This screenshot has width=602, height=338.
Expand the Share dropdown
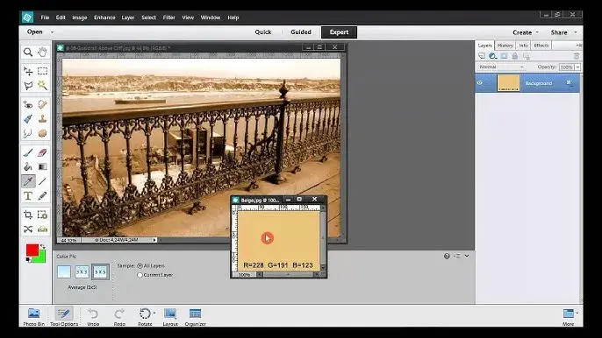click(x=563, y=32)
